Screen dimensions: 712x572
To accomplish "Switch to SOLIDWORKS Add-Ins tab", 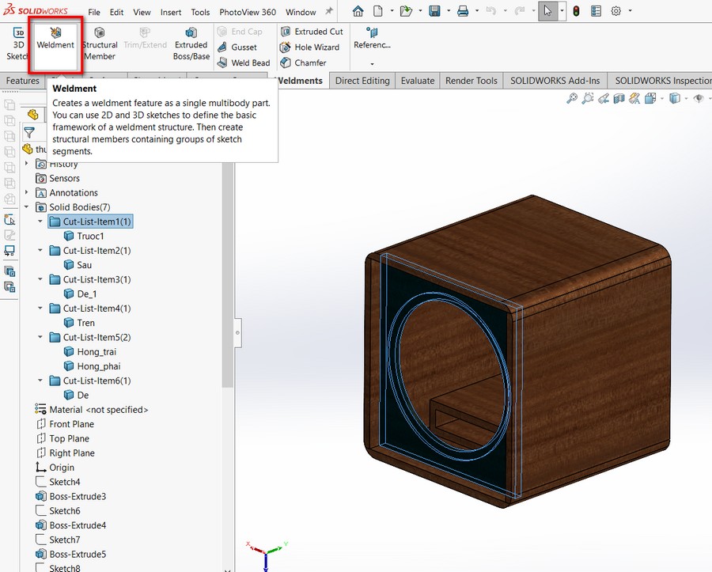I will (x=555, y=81).
